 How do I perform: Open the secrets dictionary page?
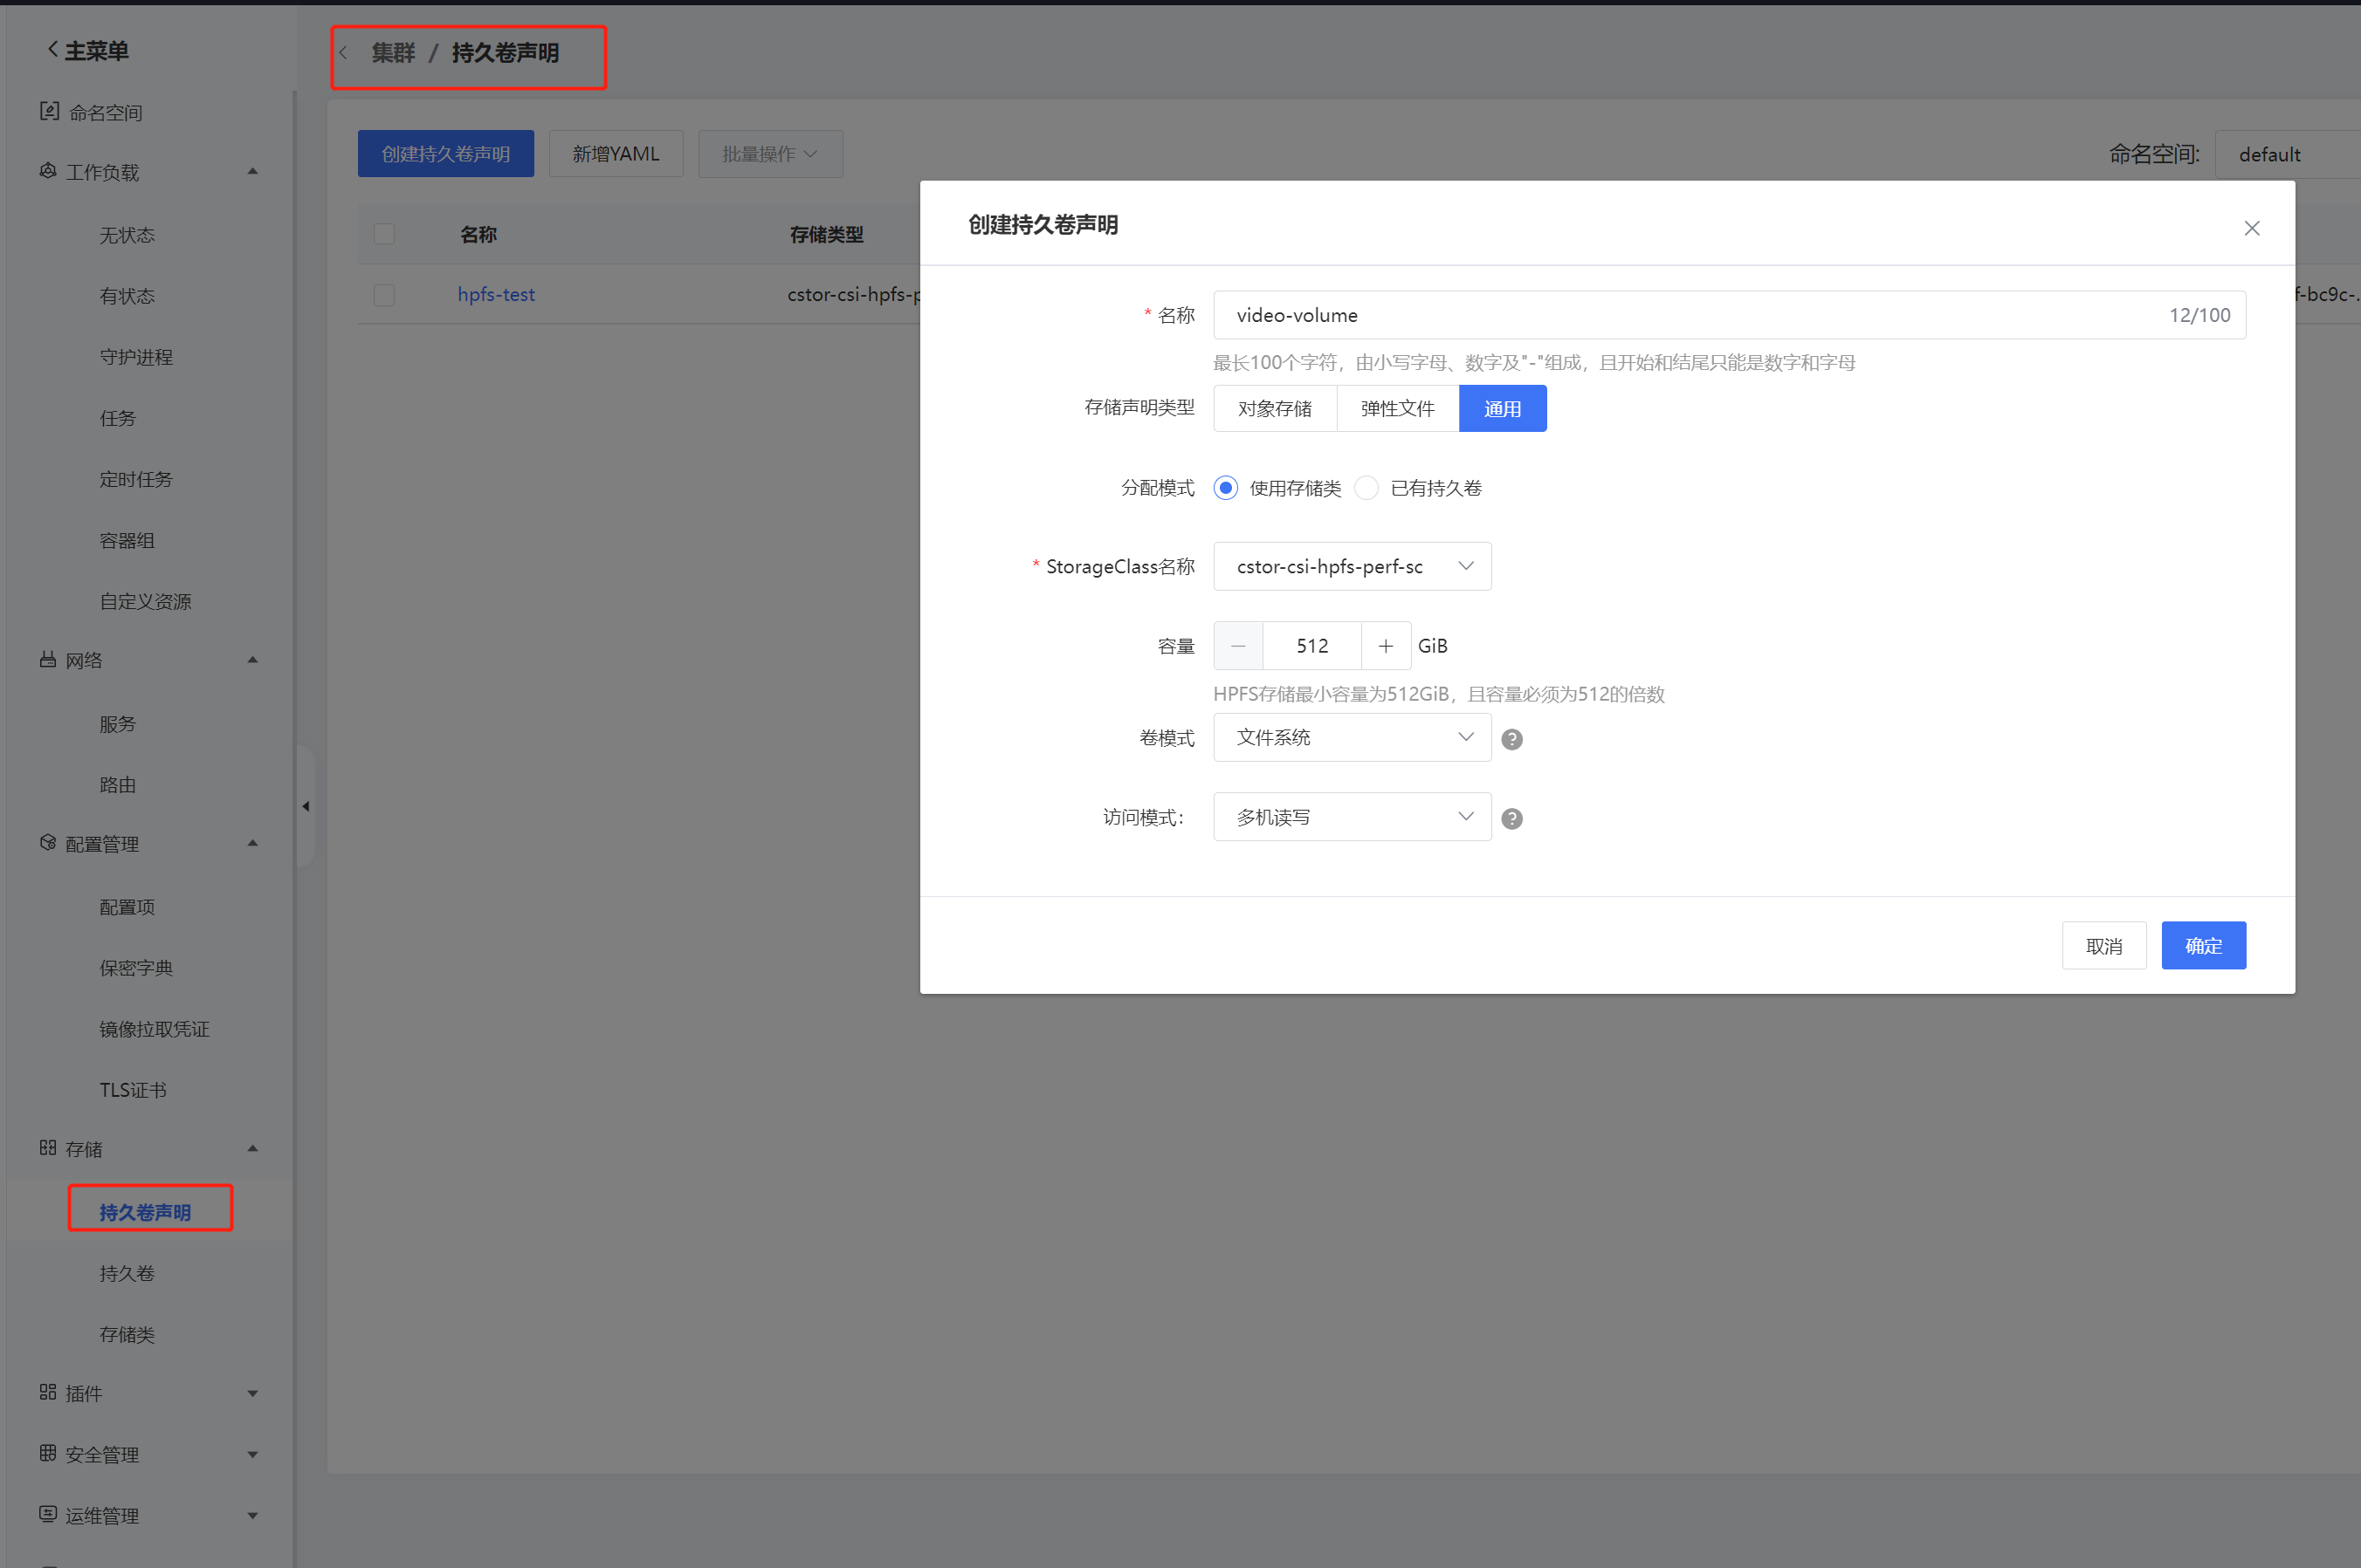[x=136, y=968]
